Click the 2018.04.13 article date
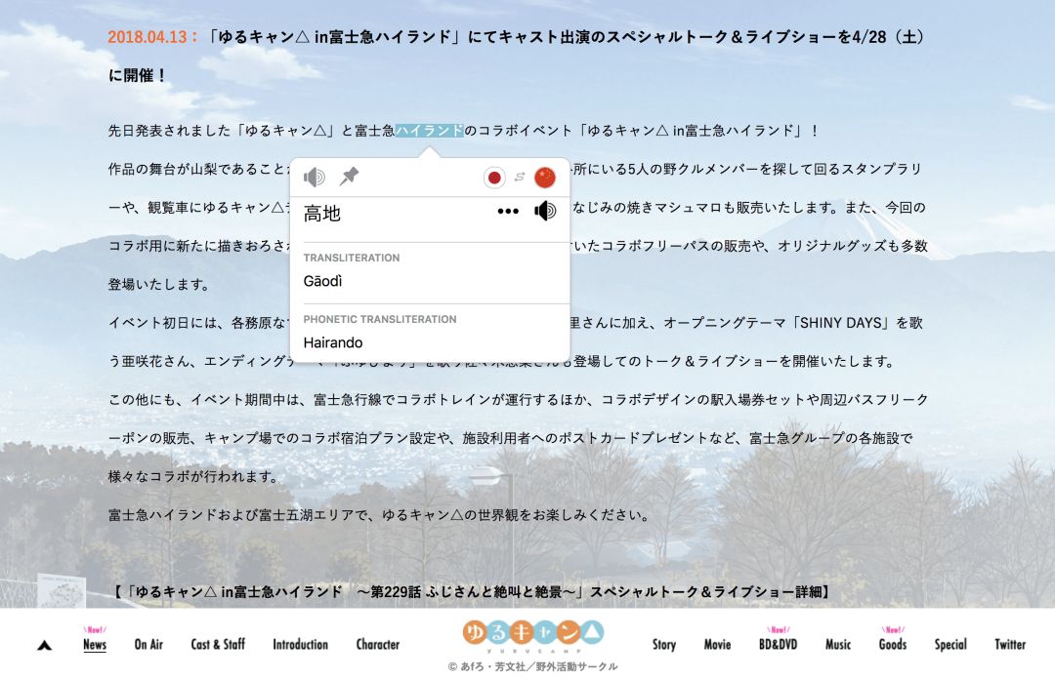This screenshot has width=1055, height=680. (148, 37)
